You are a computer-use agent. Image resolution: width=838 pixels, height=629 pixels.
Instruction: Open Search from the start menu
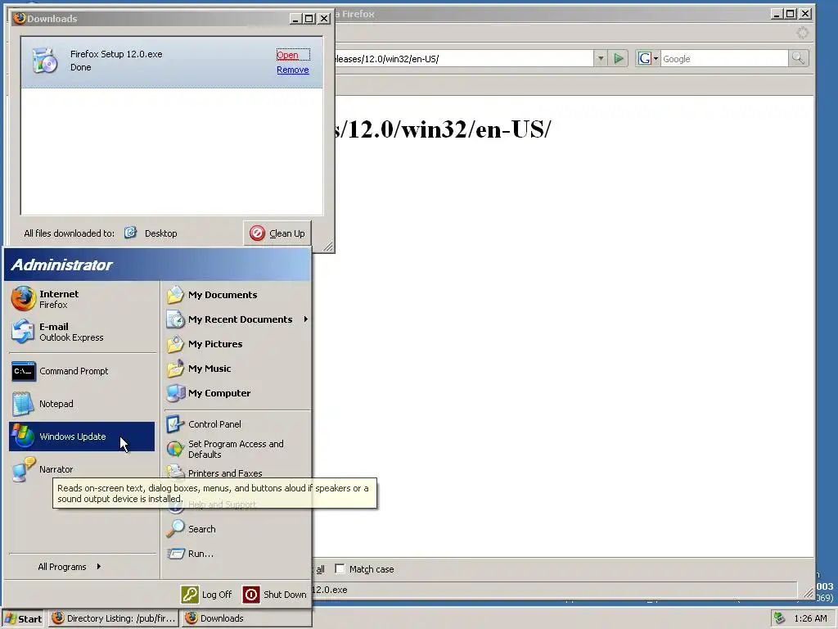[237, 529]
